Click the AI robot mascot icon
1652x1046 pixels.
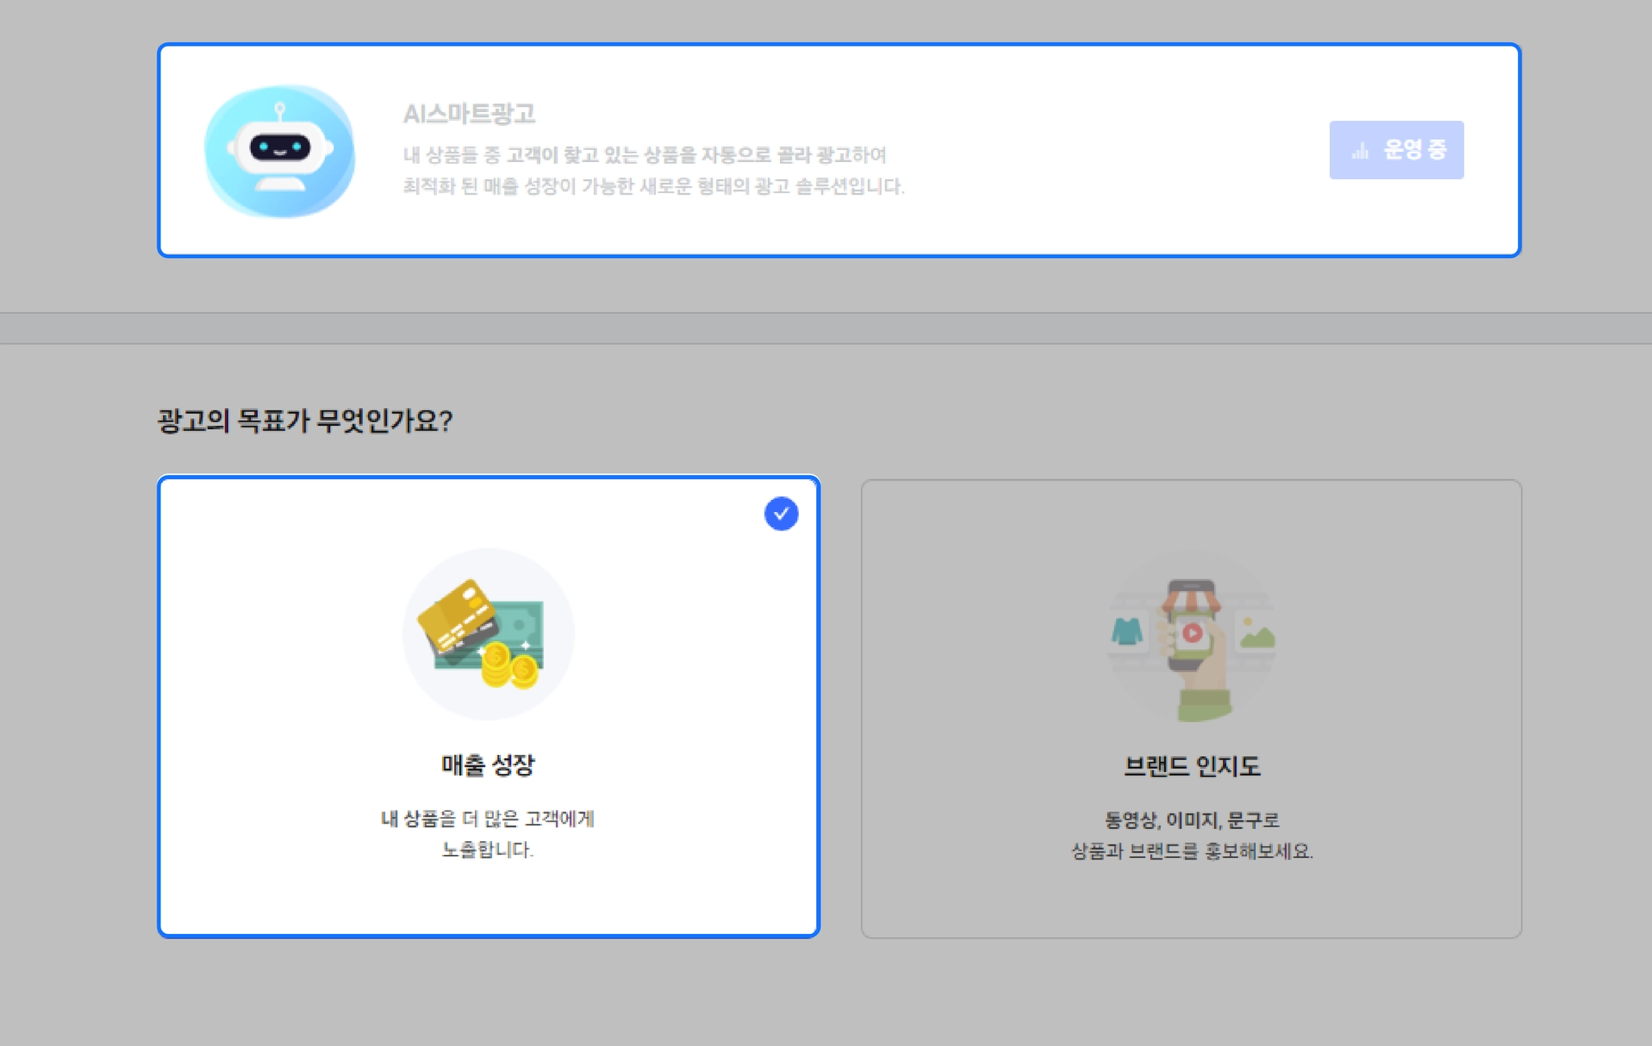click(x=279, y=151)
